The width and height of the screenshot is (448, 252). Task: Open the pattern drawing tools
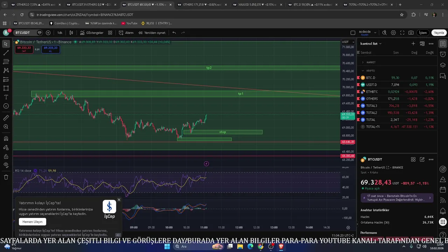tap(6, 70)
